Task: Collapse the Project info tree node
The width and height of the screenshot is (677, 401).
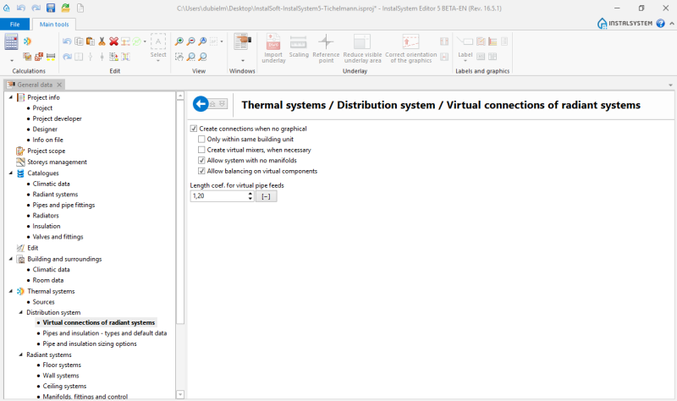Action: click(x=11, y=97)
